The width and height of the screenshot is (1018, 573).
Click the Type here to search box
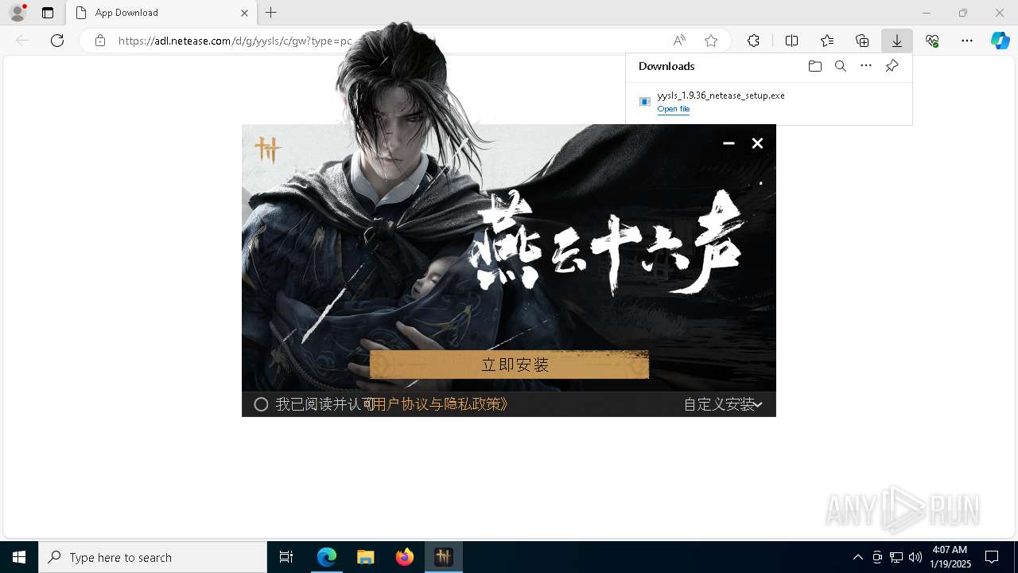[153, 557]
